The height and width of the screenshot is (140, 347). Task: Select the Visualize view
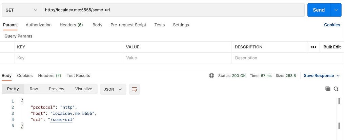84,89
